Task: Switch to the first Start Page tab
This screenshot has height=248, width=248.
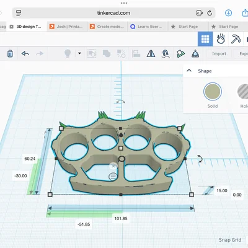Action: (188, 27)
